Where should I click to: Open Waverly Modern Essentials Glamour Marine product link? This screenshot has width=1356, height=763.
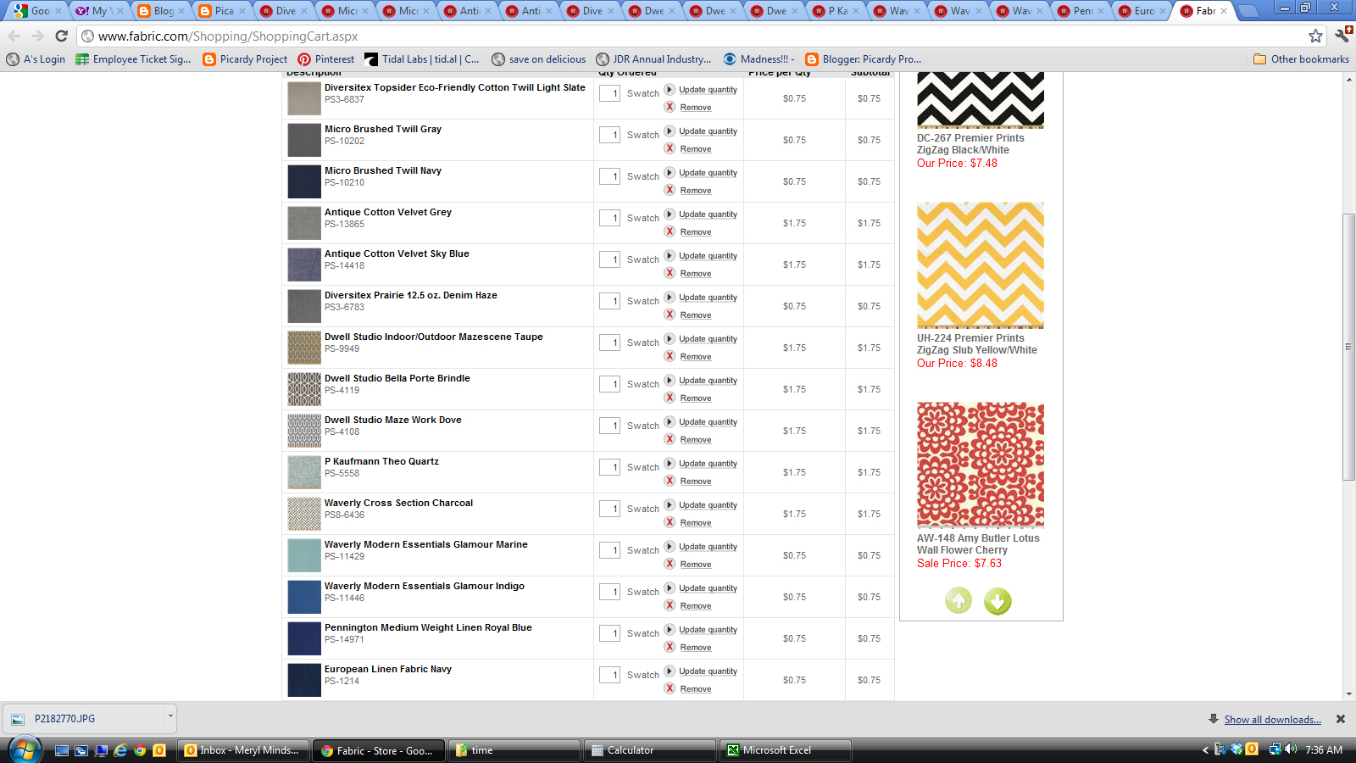(x=425, y=544)
